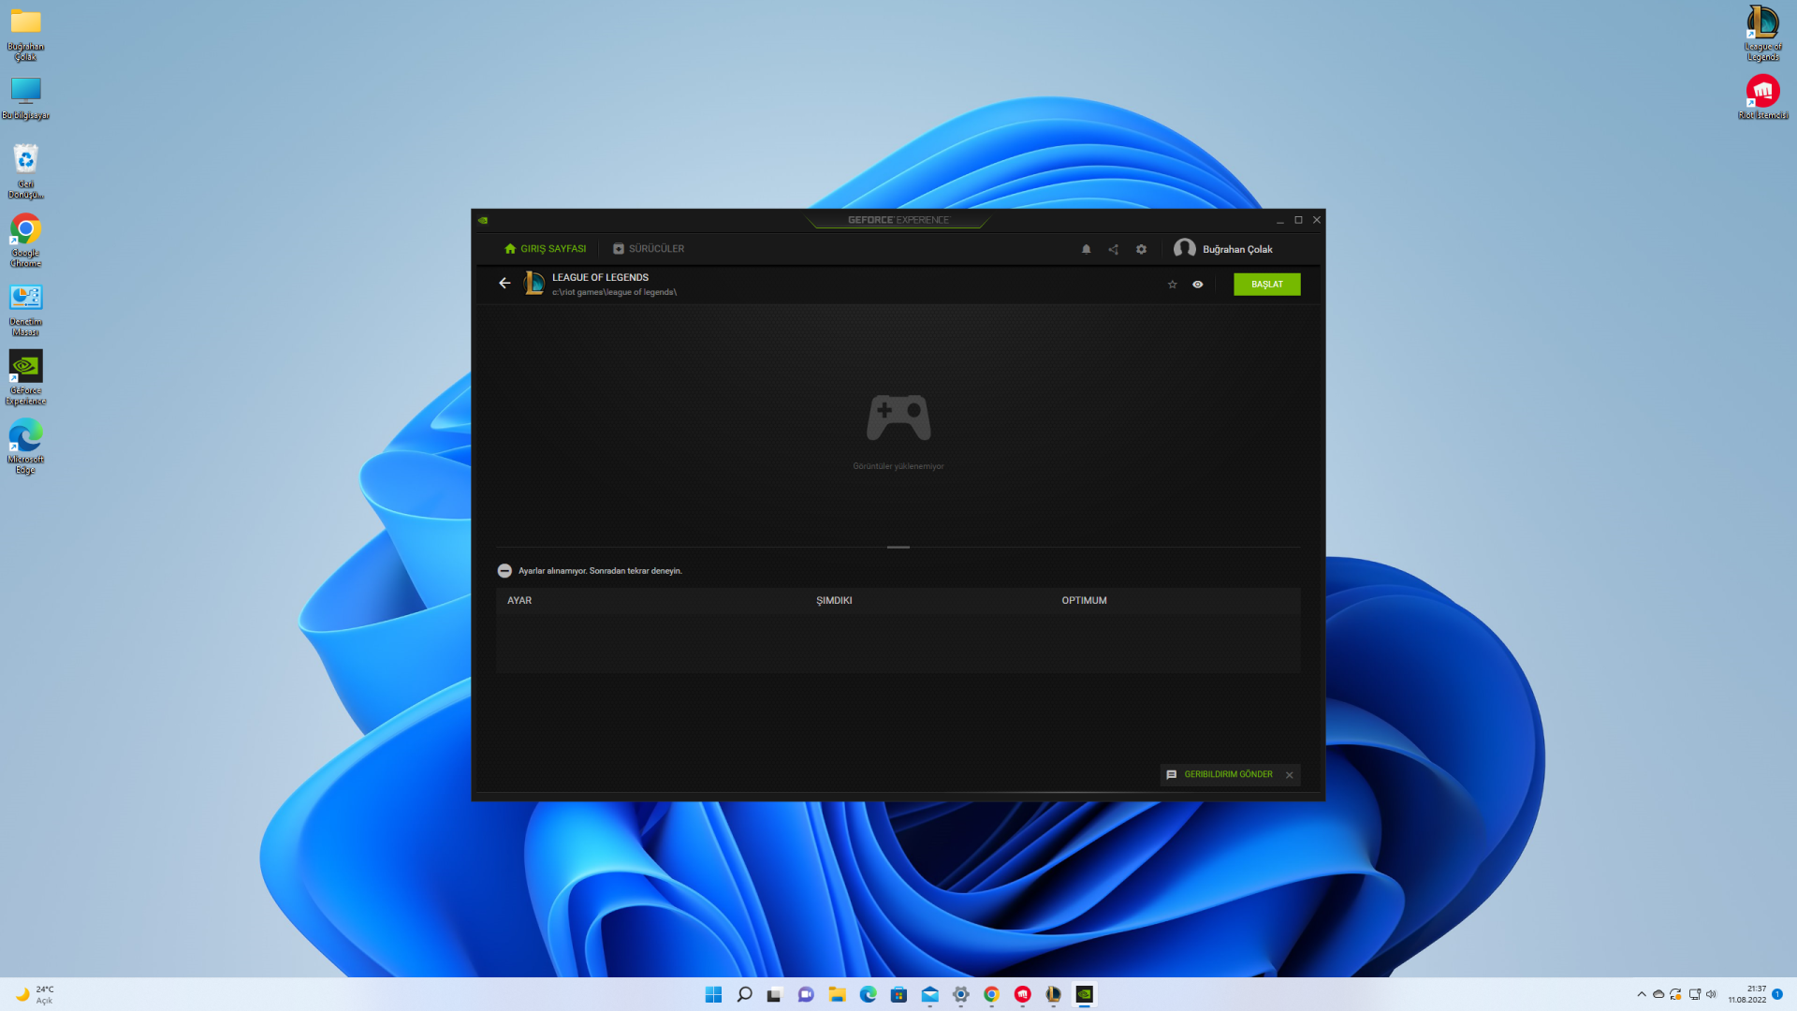Click the NVIDIA logo in the title bar

click(x=483, y=220)
